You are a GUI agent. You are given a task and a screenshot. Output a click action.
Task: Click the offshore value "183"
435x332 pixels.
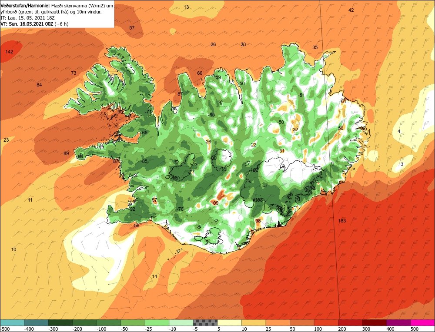coord(342,221)
